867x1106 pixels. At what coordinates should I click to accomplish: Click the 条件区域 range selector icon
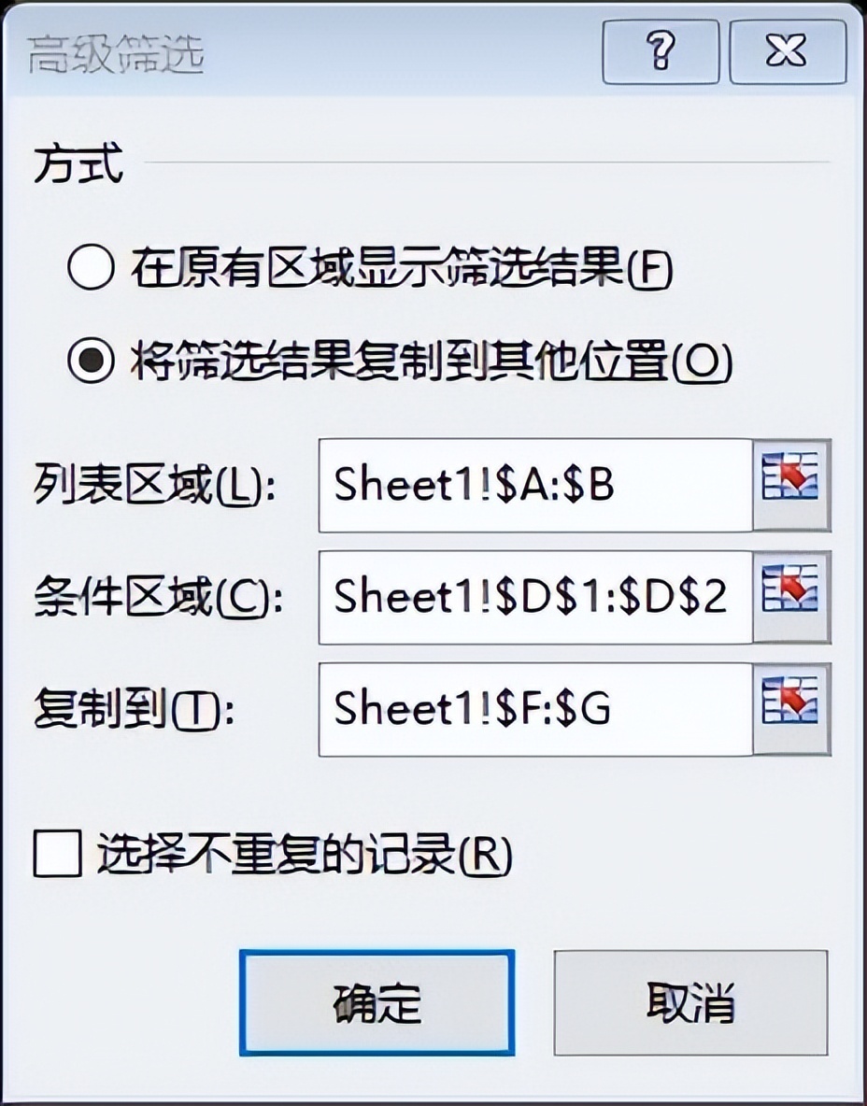click(x=791, y=597)
